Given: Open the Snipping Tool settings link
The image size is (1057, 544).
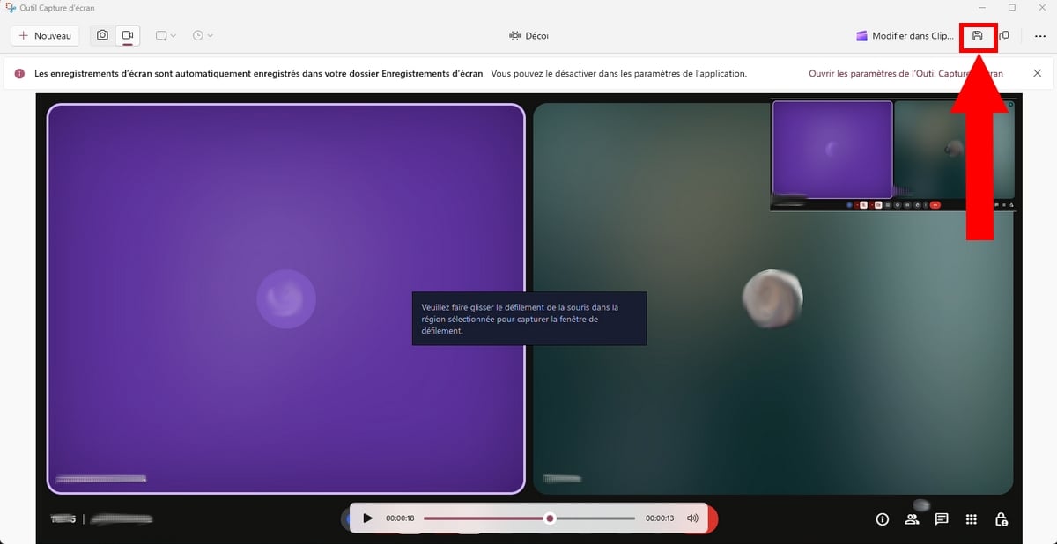Looking at the screenshot, I should tap(905, 74).
